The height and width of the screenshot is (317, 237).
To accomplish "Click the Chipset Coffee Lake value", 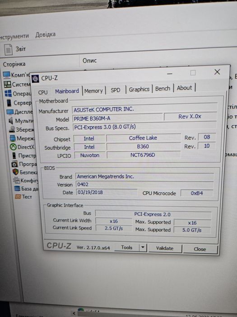I will (x=143, y=138).
